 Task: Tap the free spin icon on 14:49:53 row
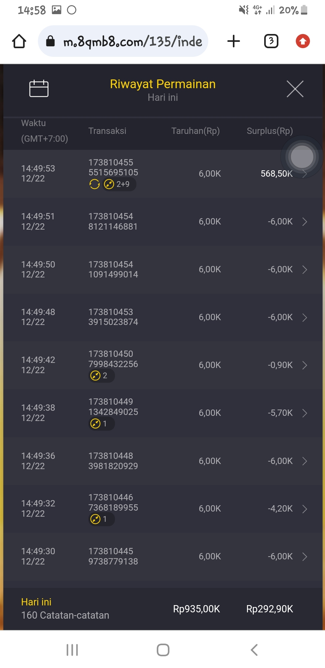[x=94, y=184]
